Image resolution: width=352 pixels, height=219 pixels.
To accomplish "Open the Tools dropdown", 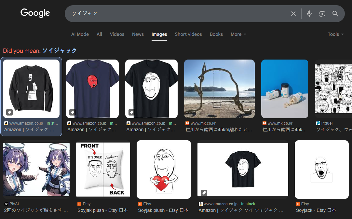I will (335, 34).
